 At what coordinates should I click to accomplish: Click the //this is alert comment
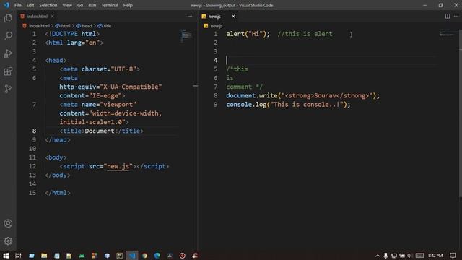pyautogui.click(x=305, y=34)
